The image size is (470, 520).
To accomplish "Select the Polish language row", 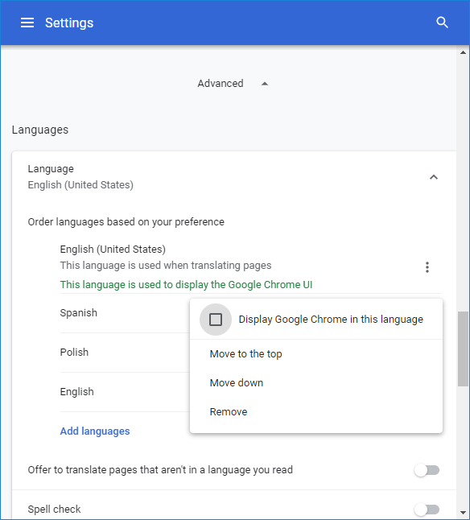I will (125, 353).
